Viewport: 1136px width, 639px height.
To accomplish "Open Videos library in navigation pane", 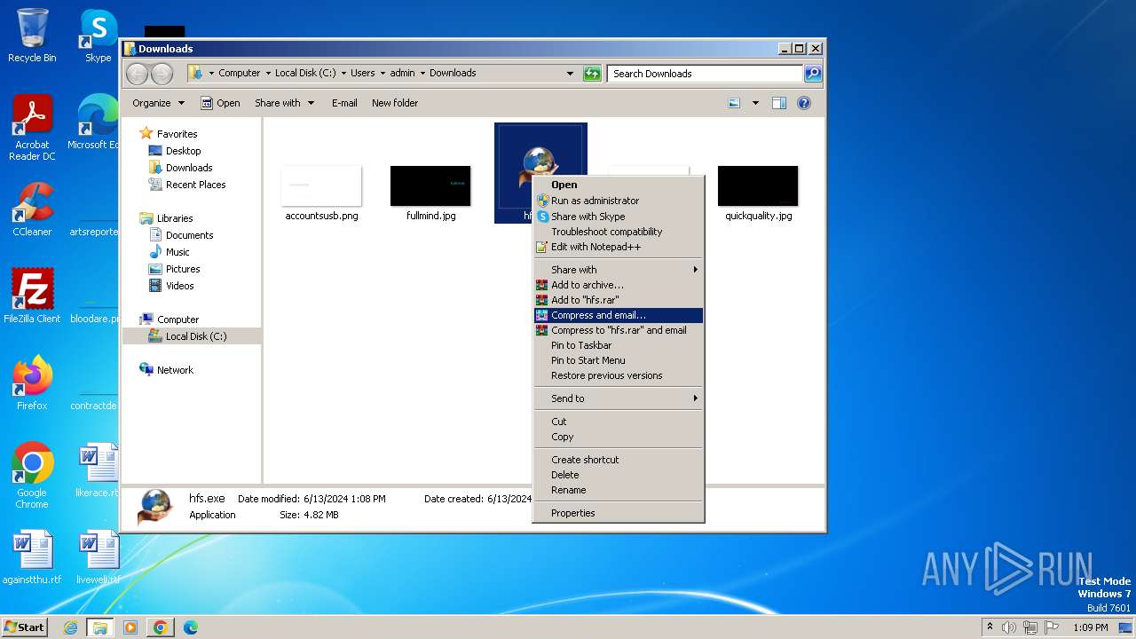I will click(179, 286).
